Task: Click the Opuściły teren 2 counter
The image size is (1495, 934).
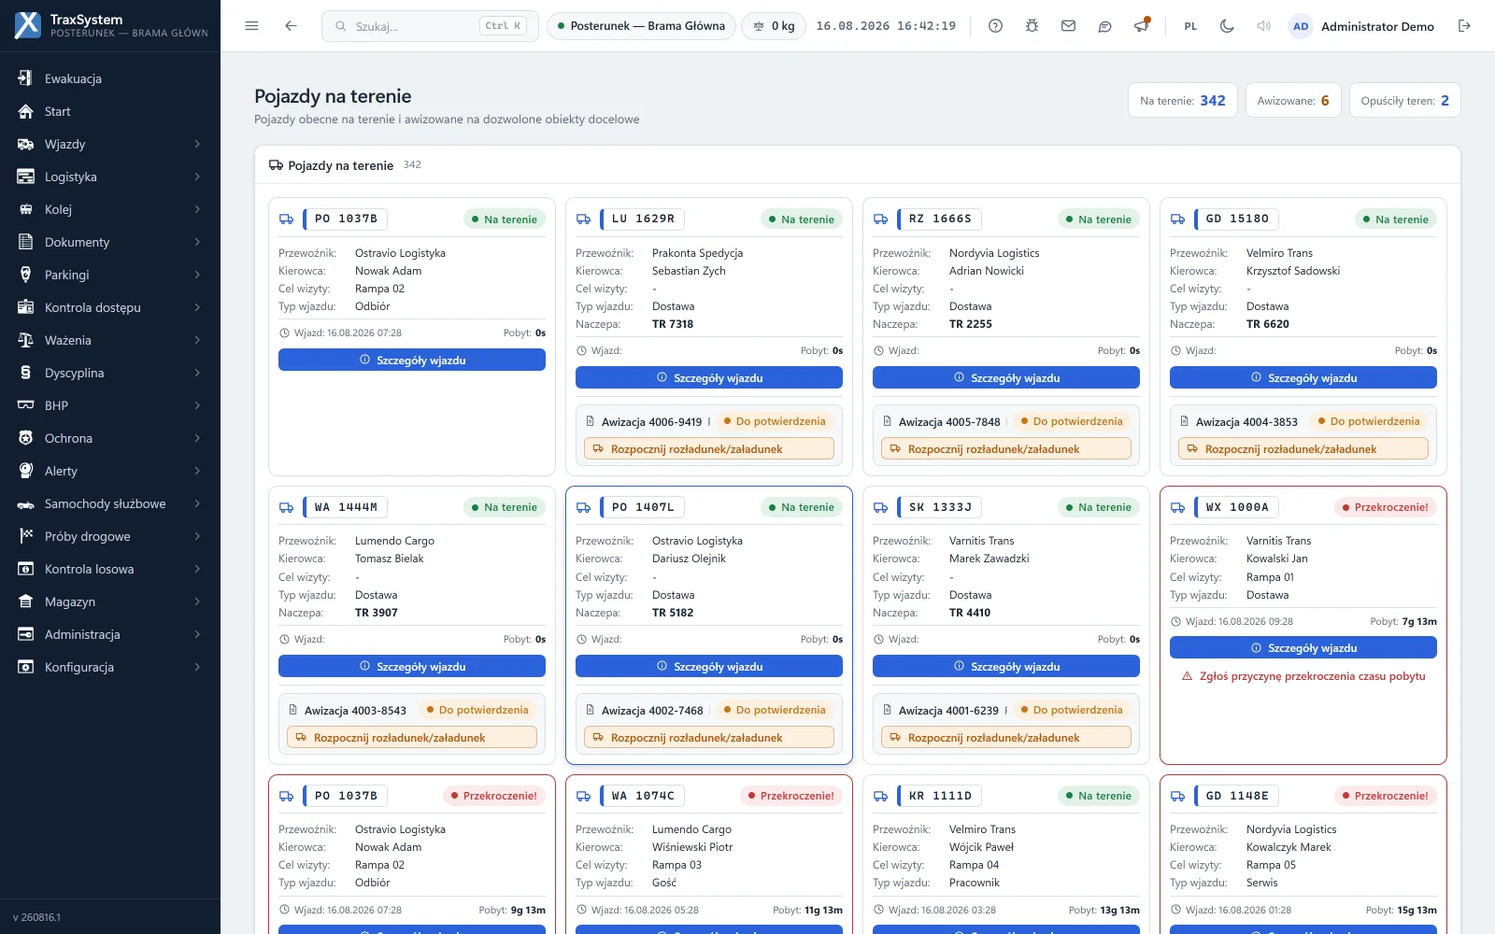Action: [1404, 100]
